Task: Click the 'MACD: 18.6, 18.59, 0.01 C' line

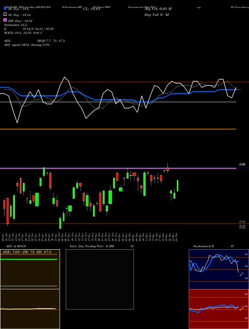Action: coord(23,33)
